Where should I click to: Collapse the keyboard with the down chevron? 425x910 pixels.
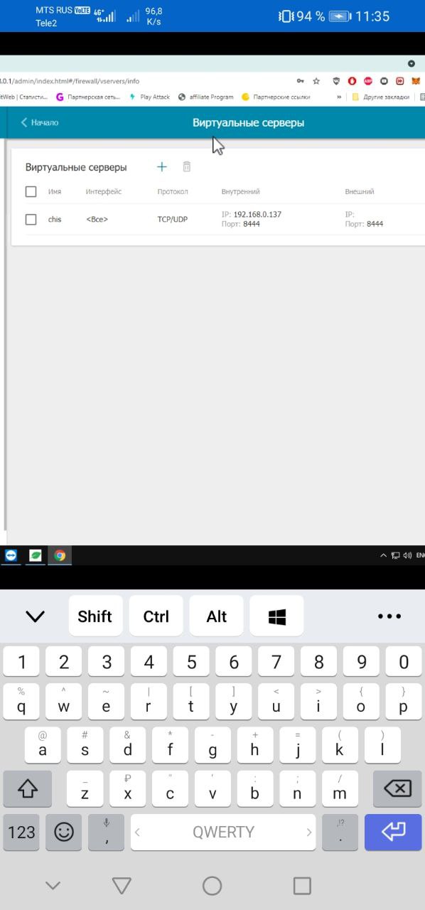[x=35, y=616]
